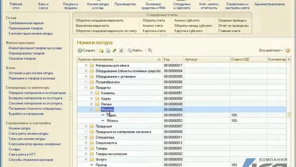
Task: Open the Основные средства и НМА section
Action: pos(153,6)
